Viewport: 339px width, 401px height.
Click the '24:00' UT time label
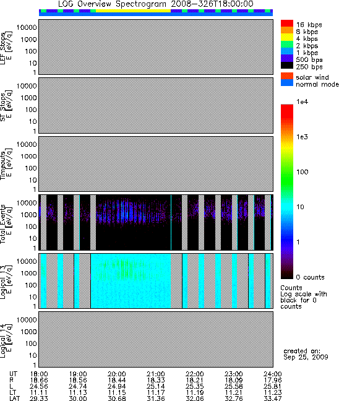pos(273,374)
